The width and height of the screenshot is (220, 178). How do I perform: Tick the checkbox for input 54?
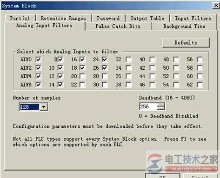(x=176, y=85)
